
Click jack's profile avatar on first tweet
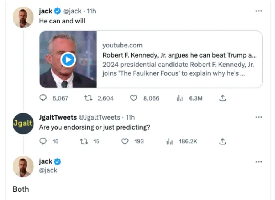(x=23, y=17)
